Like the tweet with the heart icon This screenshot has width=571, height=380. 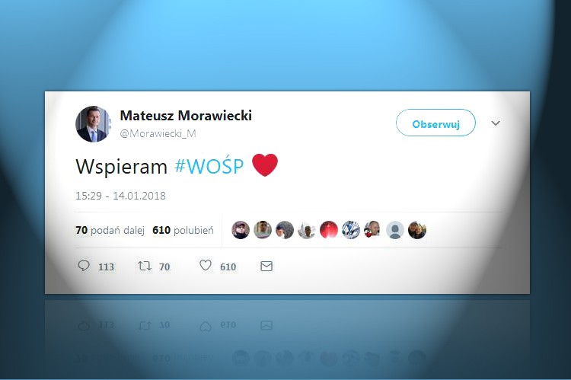click(206, 265)
